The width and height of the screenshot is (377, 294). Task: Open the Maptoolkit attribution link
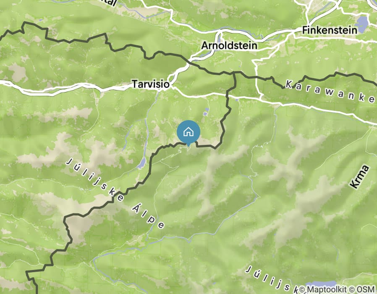coord(326,289)
